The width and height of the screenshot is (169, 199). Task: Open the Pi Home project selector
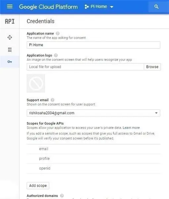(99, 7)
